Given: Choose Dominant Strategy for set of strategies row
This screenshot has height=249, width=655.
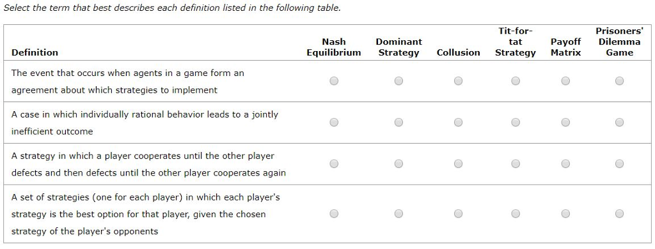Looking at the screenshot, I should pyautogui.click(x=399, y=213).
